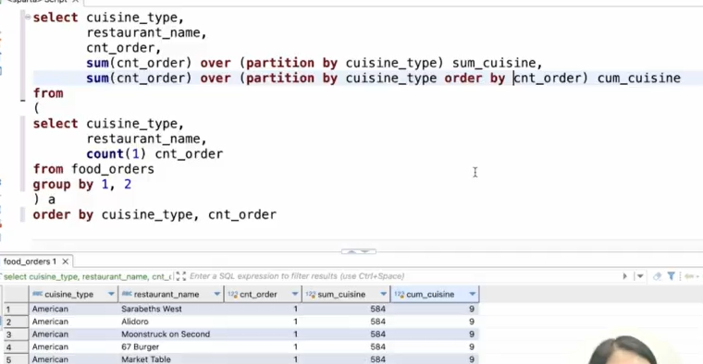
Task: Click the cuisine_type column type icon
Action: [38, 294]
